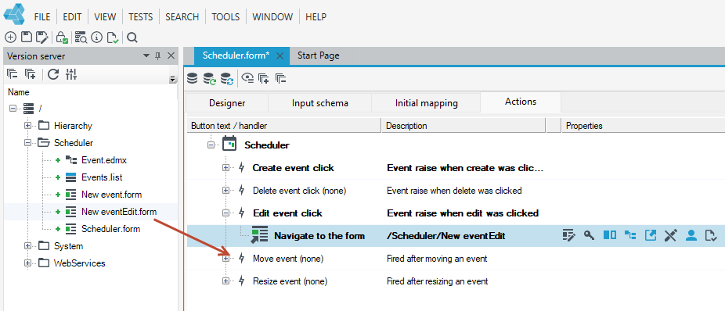Image resolution: width=725 pixels, height=311 pixels.
Task: Open the SEARCH menu
Action: [x=182, y=17]
